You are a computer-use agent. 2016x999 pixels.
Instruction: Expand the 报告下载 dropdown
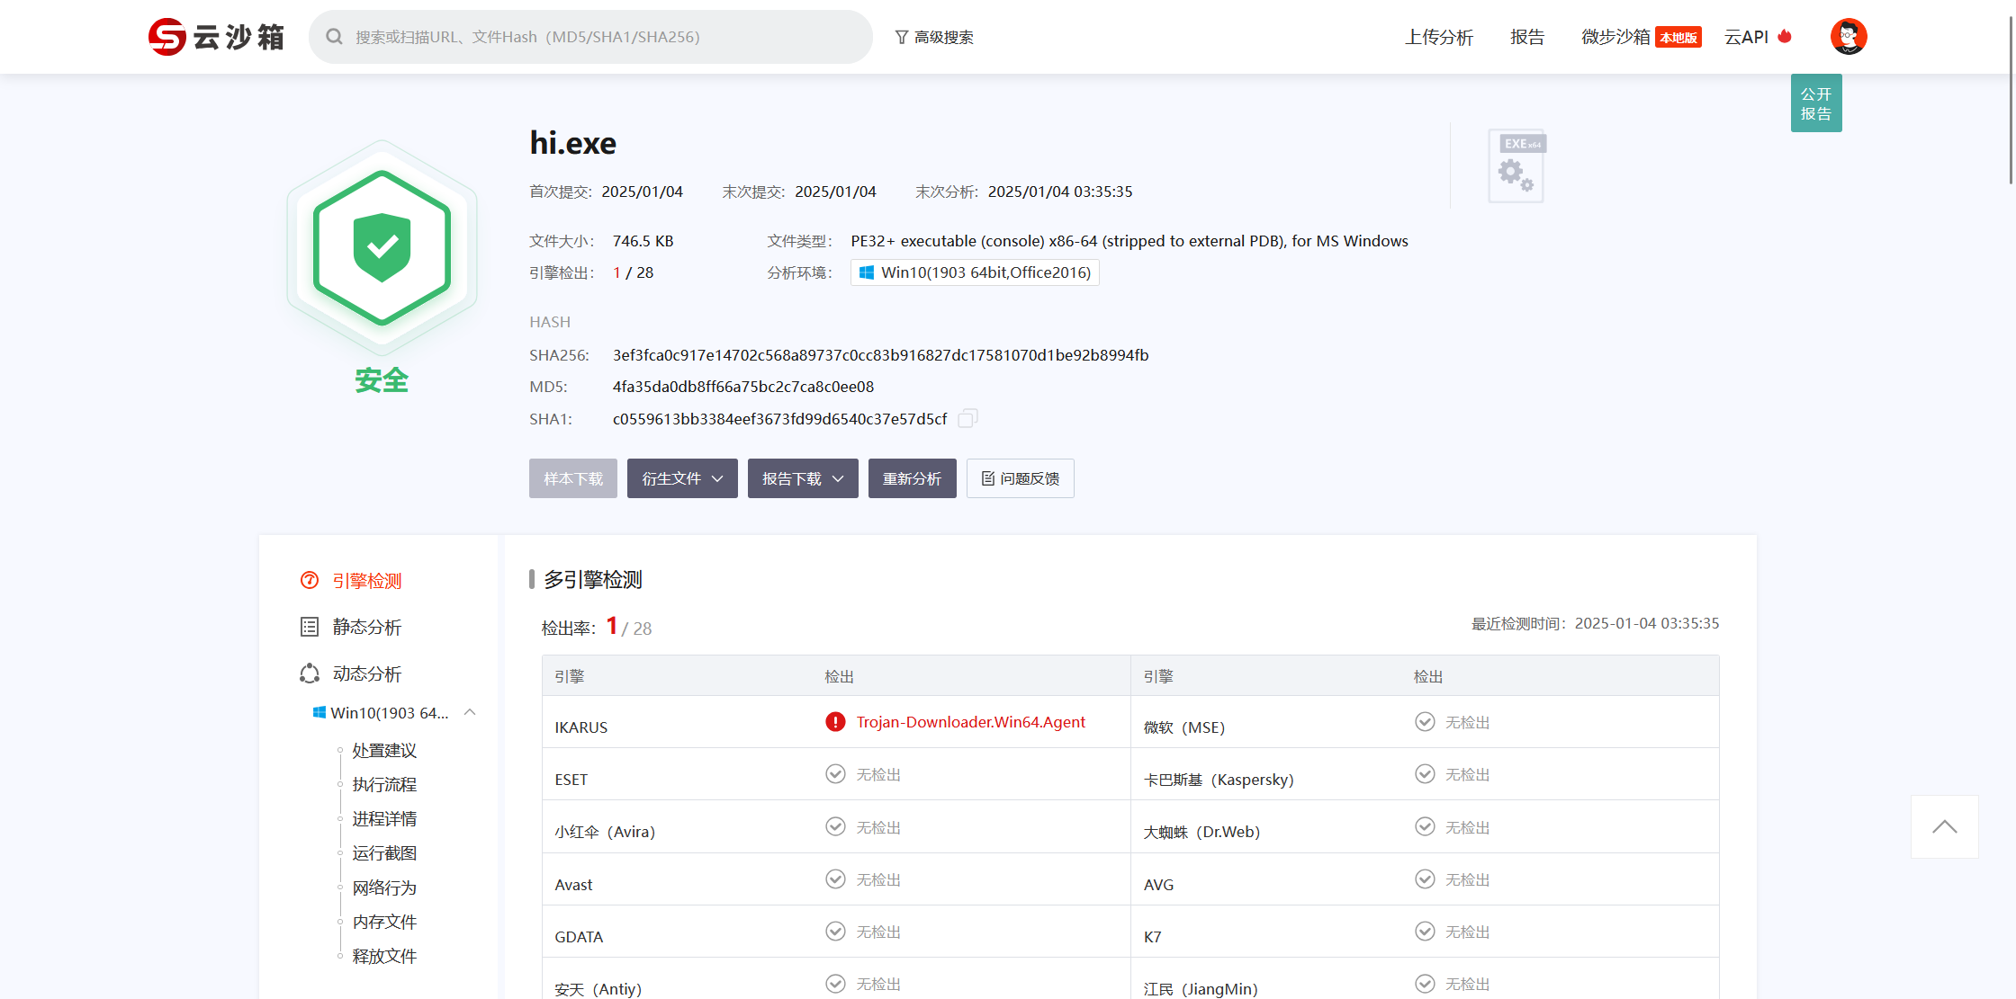pos(803,478)
